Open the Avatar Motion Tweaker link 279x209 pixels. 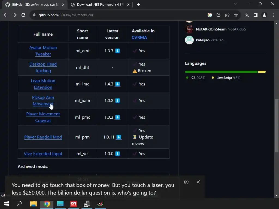point(43,51)
